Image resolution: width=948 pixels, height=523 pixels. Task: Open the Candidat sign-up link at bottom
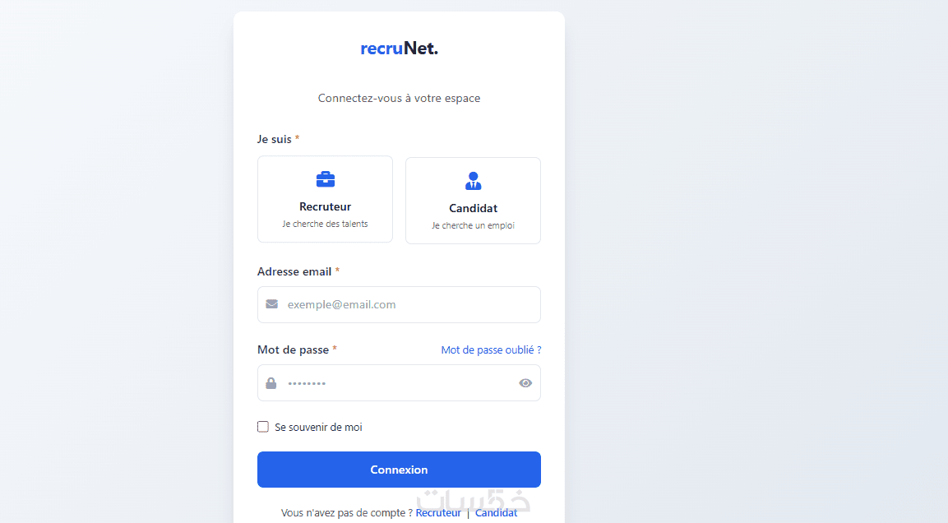pyautogui.click(x=496, y=512)
